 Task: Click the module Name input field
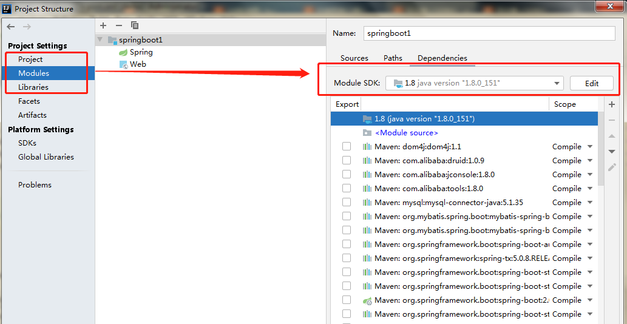click(489, 33)
